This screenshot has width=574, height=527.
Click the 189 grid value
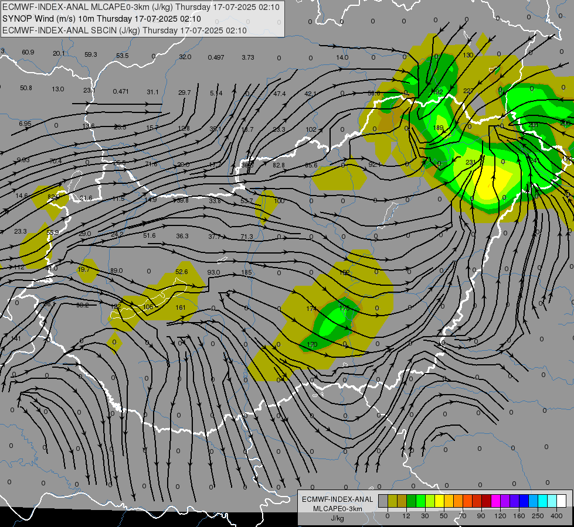pos(438,128)
